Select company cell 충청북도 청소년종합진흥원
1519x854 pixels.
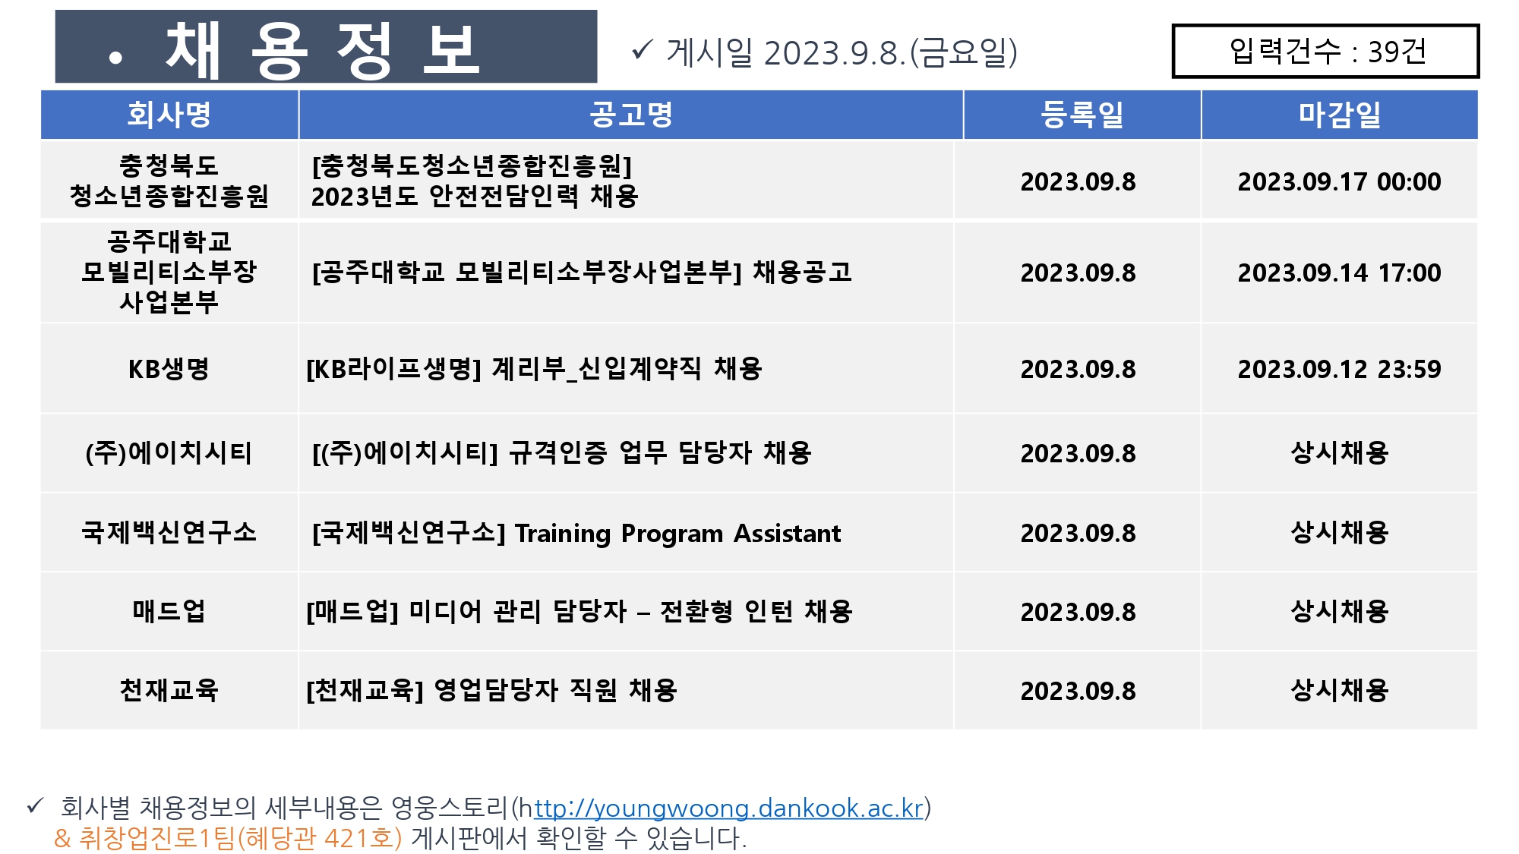coord(169,181)
